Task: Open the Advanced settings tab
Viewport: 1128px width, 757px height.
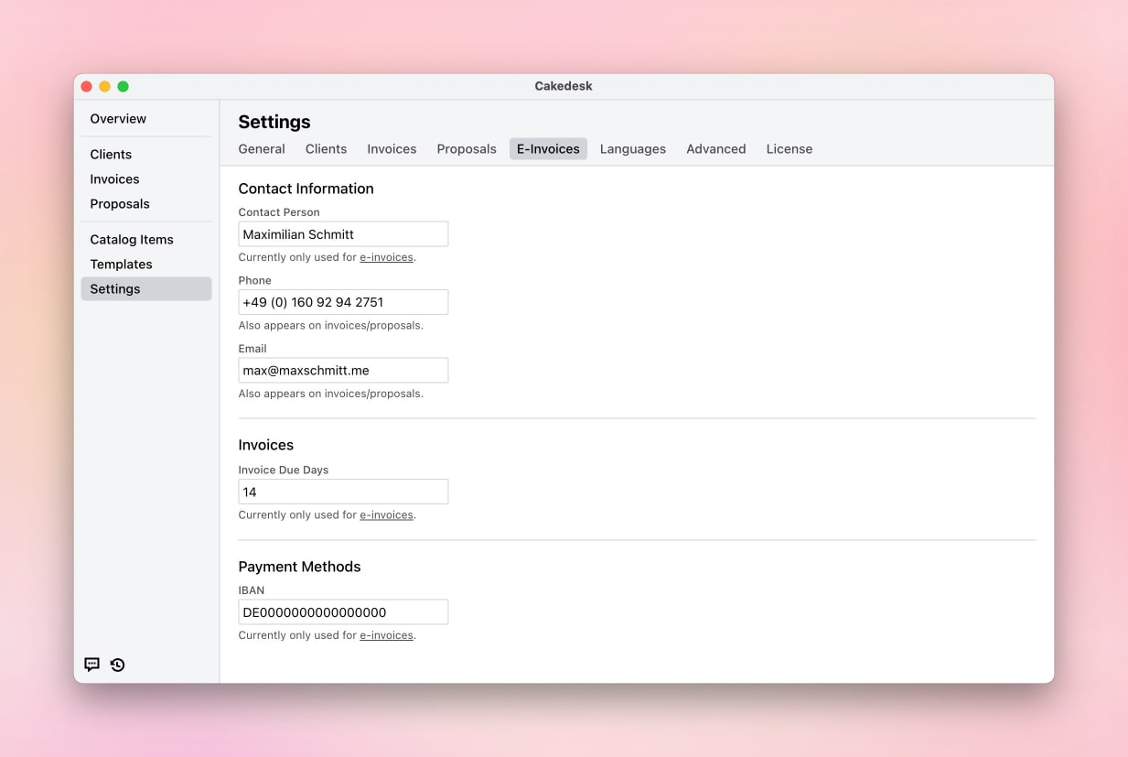Action: click(715, 149)
